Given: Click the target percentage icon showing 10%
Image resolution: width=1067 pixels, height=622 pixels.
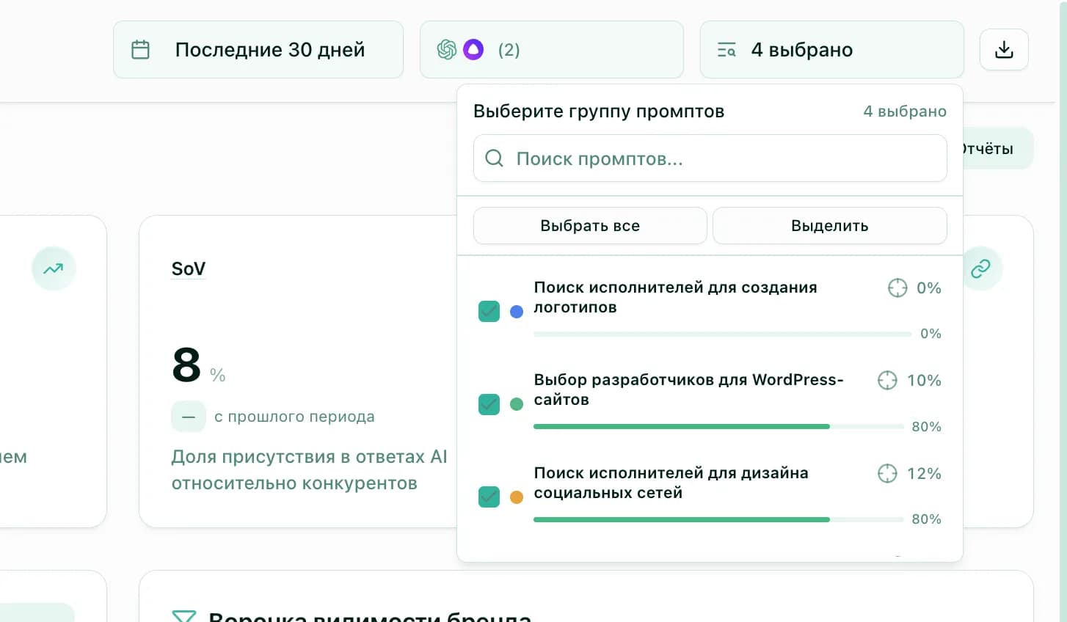Looking at the screenshot, I should tap(887, 381).
